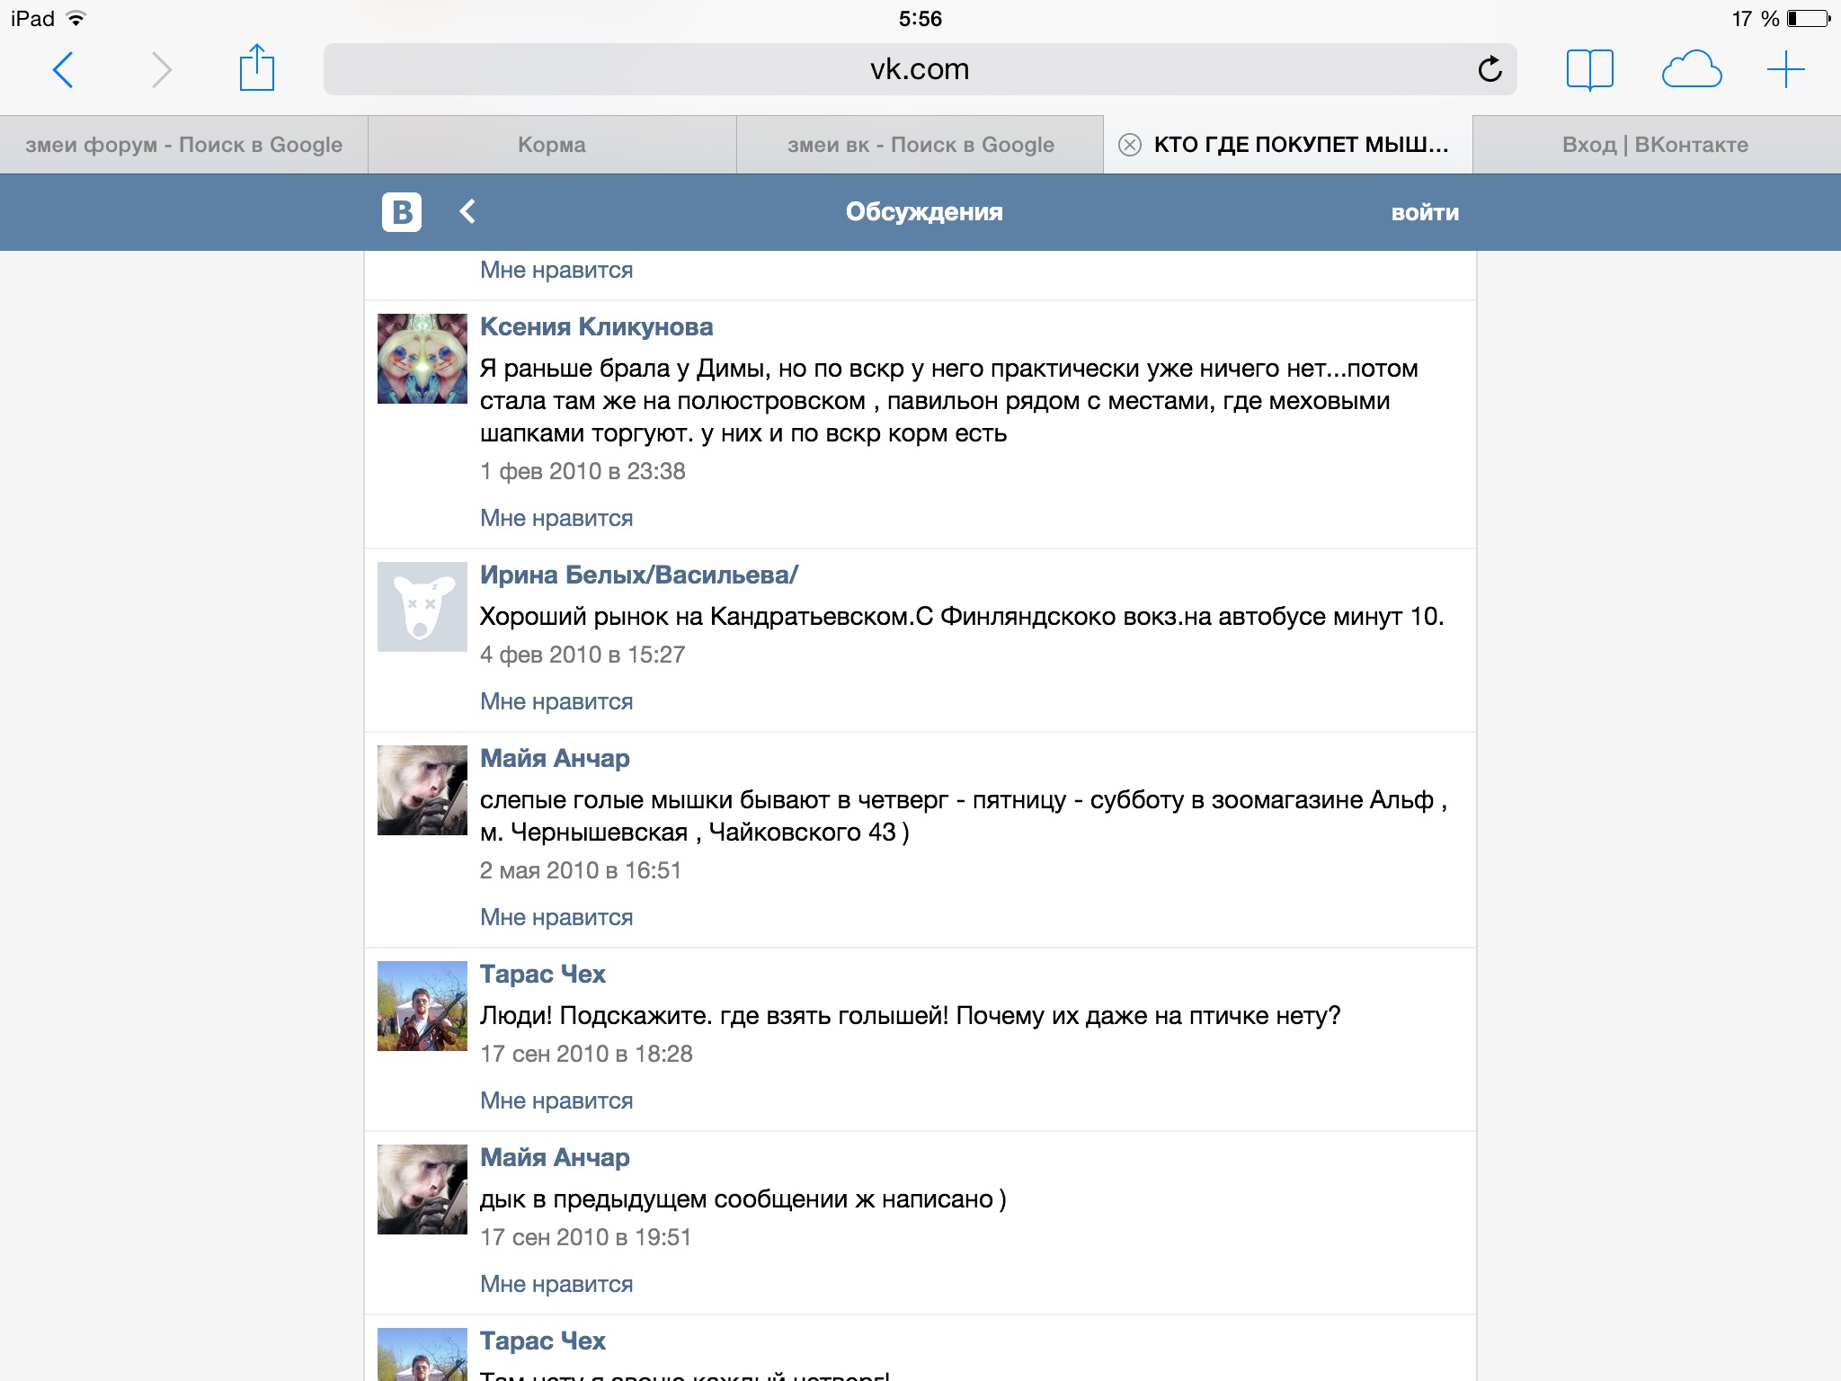The image size is (1841, 1381).
Task: Open the Вход | ВКонтакте tab
Action: (x=1655, y=145)
